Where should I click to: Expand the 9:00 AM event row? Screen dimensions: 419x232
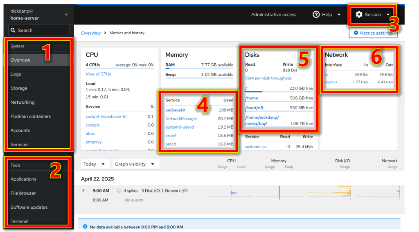(83, 190)
